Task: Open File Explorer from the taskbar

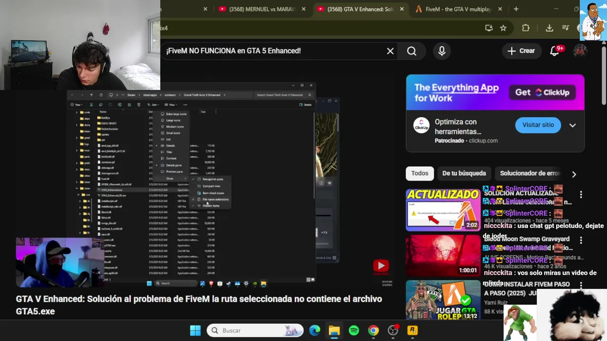Action: (x=334, y=331)
